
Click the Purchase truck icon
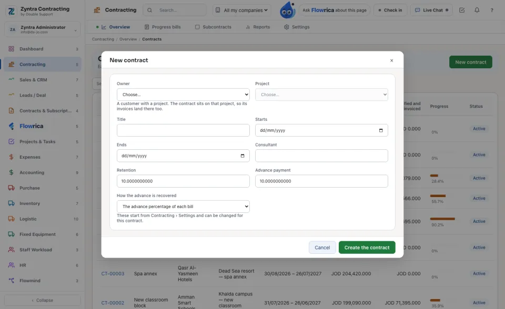[x=11, y=188]
